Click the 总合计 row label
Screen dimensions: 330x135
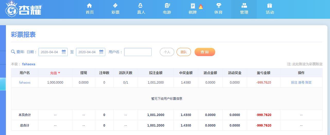(25, 125)
